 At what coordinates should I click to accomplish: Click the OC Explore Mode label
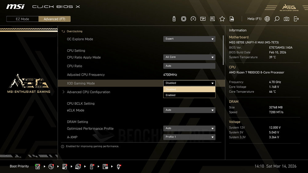(x=80, y=39)
